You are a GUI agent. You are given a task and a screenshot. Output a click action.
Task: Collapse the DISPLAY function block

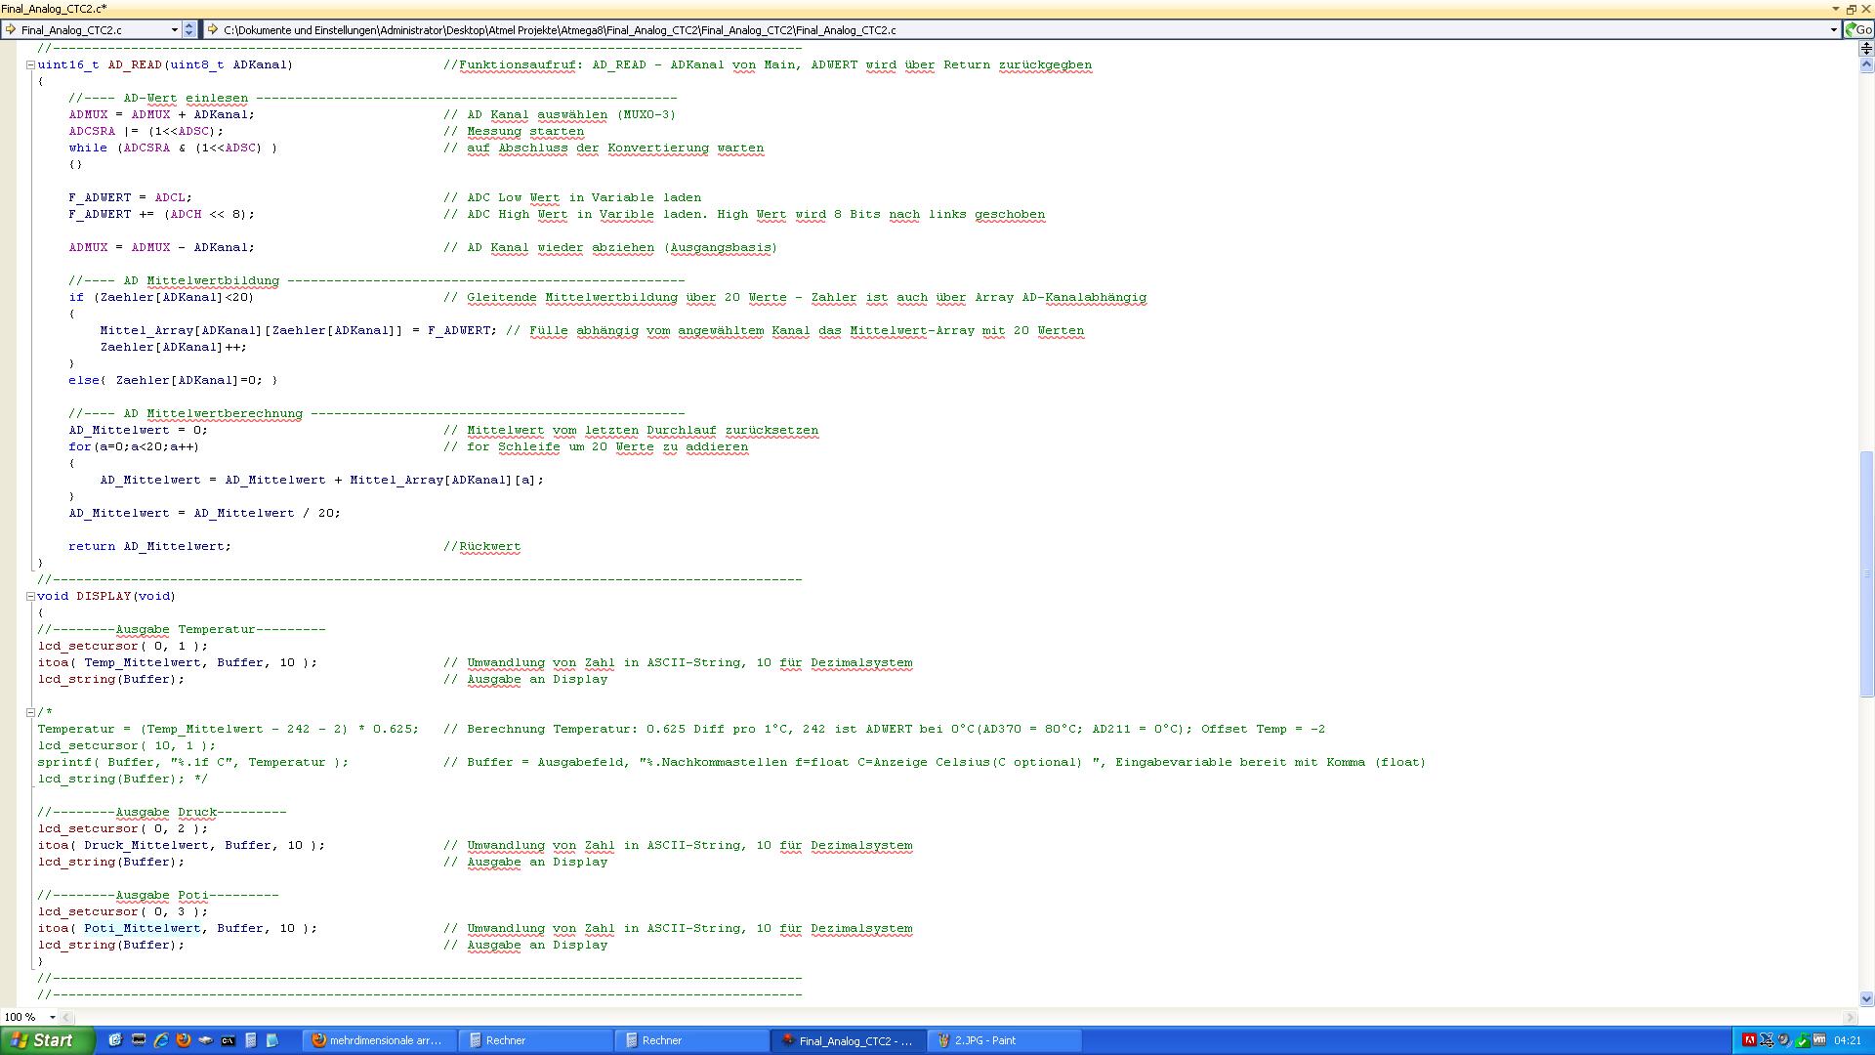(x=30, y=596)
